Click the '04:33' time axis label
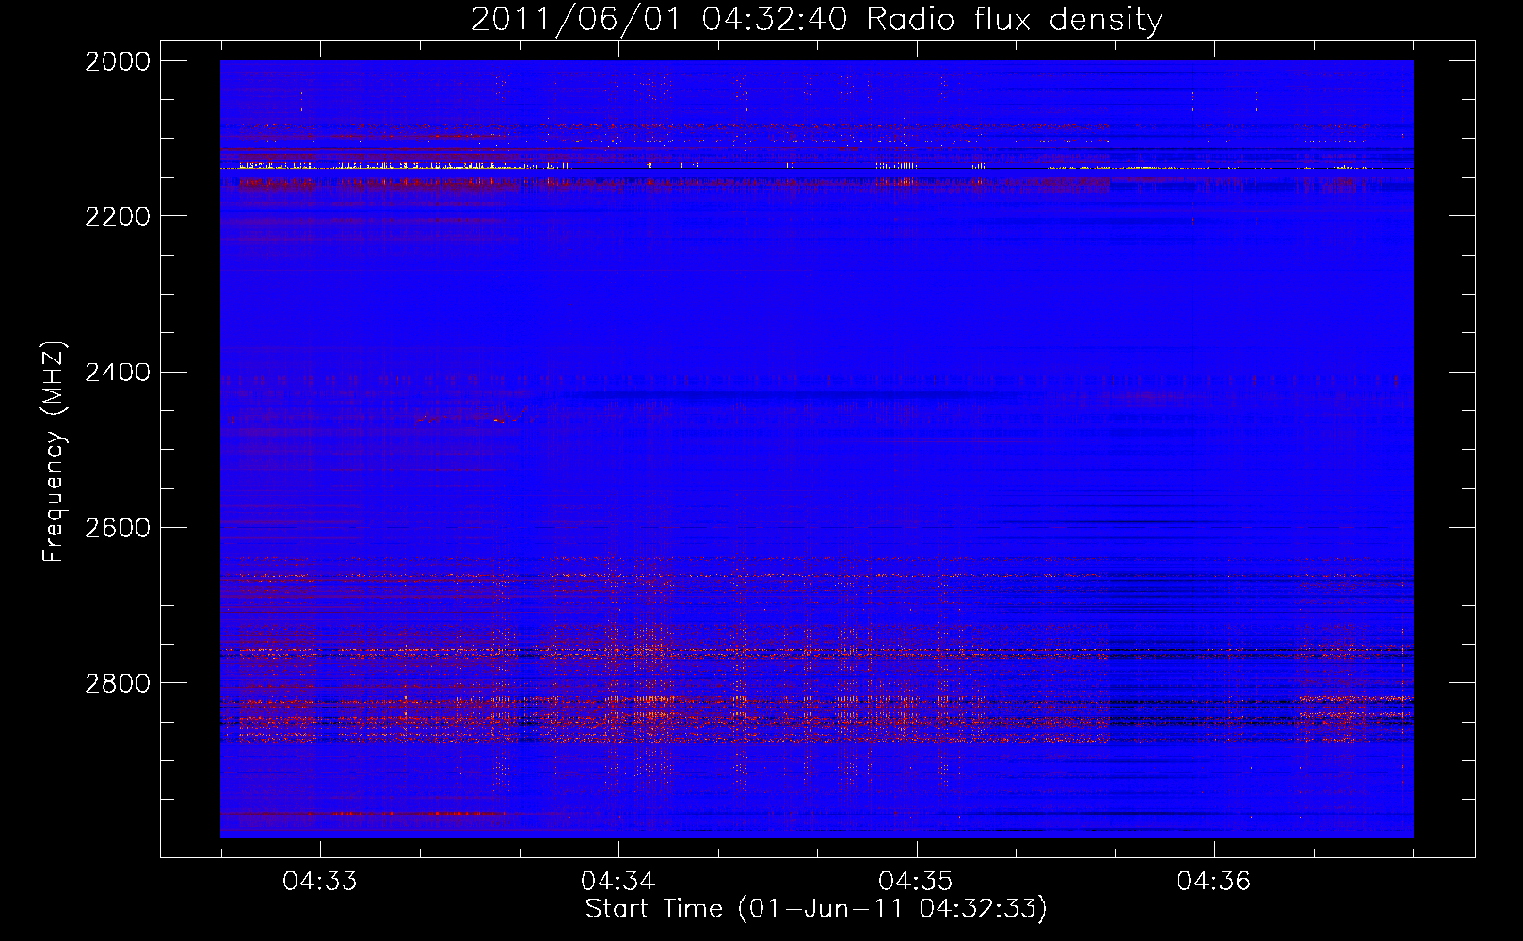This screenshot has width=1523, height=941. (320, 882)
